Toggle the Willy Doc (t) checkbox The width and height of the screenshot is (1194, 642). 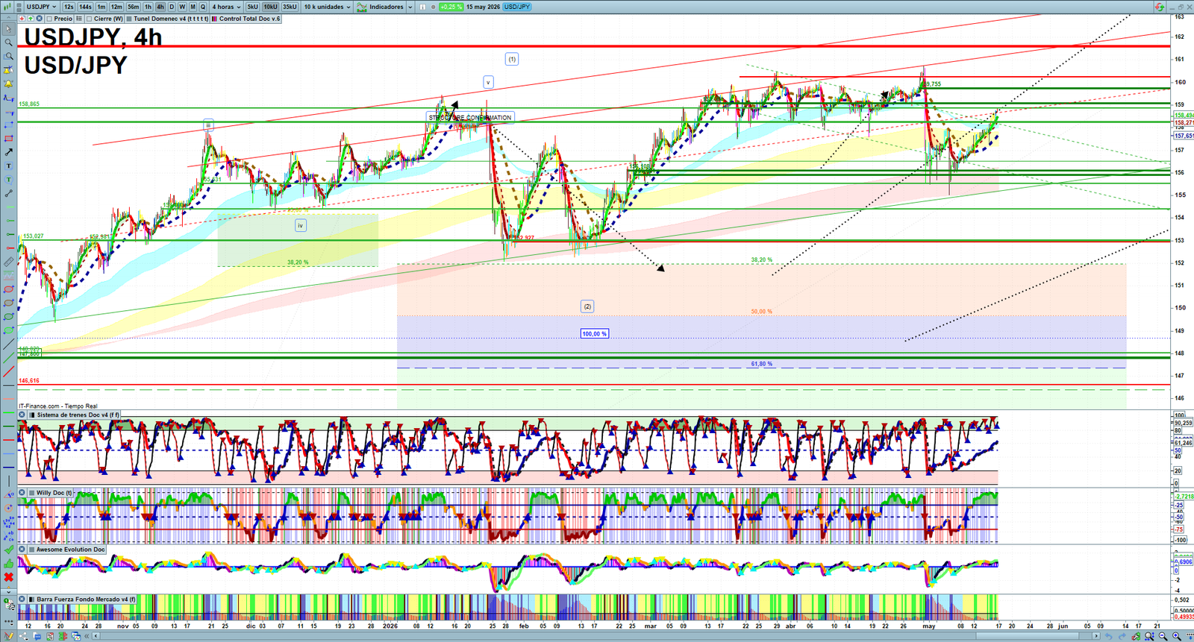click(32, 493)
